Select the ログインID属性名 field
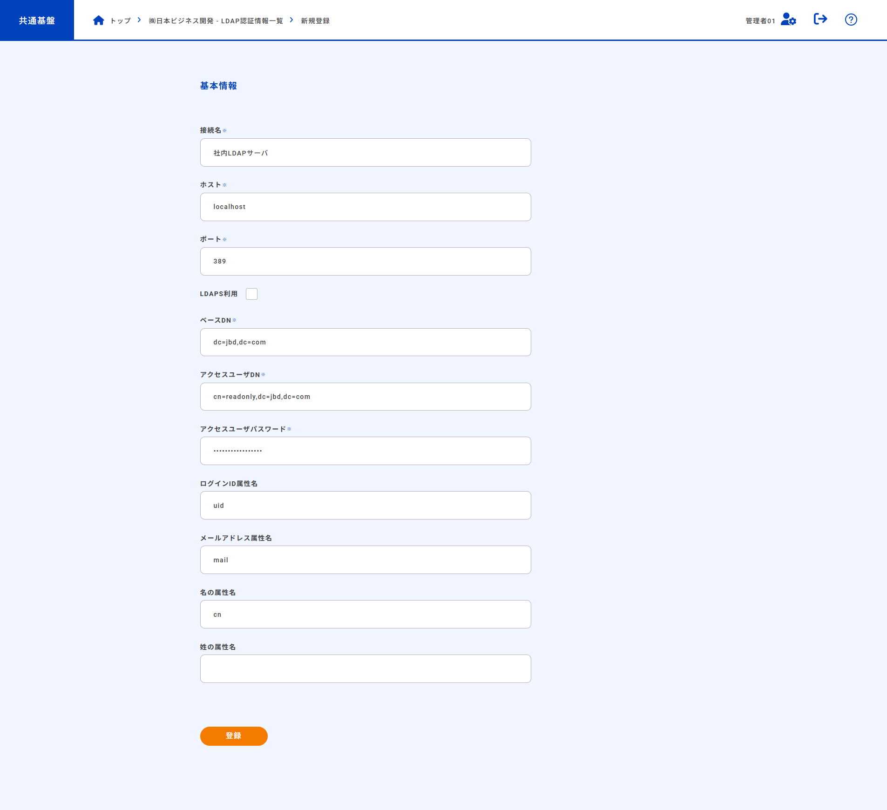Image resolution: width=887 pixels, height=810 pixels. [x=365, y=506]
